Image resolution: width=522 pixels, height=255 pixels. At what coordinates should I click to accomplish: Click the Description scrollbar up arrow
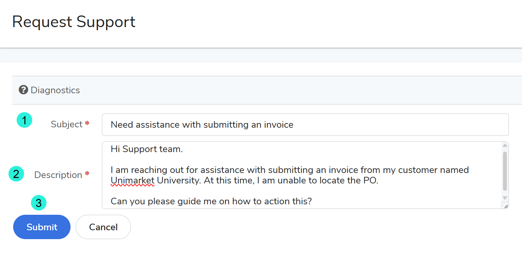pos(505,145)
